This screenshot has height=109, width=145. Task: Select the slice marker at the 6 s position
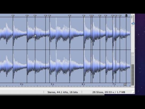(84, 16)
